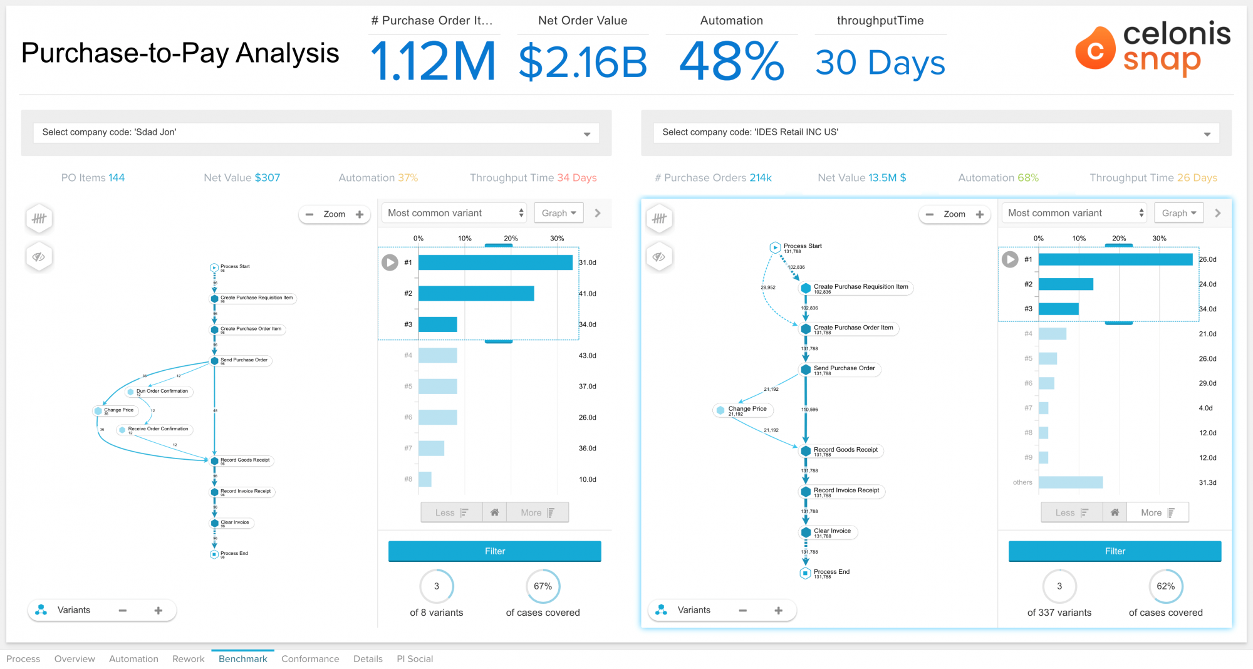1253x669 pixels.
Task: Open the Automation tab
Action: coord(133,659)
